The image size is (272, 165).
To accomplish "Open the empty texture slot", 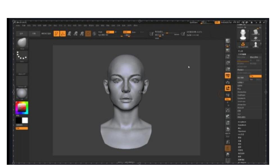I will point(22,81).
